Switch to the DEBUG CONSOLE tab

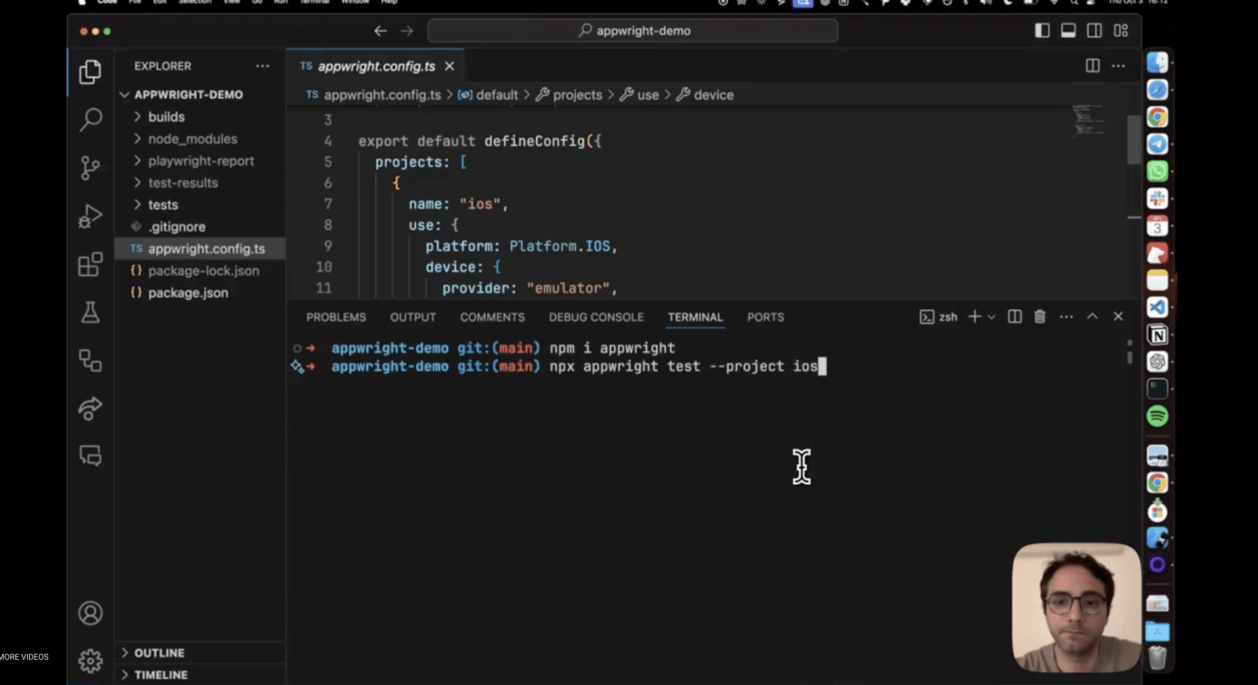click(x=596, y=317)
